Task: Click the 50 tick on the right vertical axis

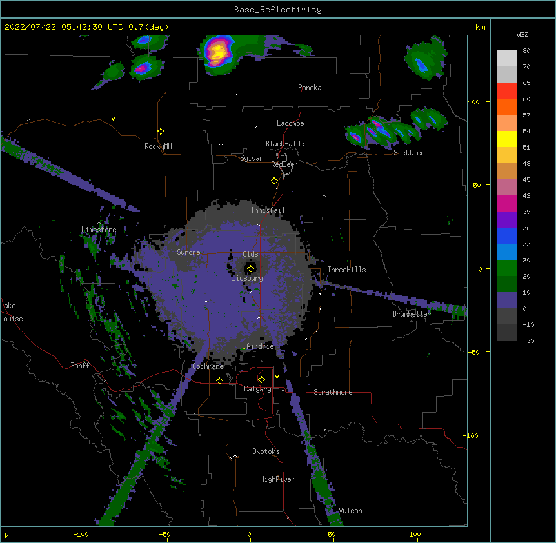Action: 477,185
